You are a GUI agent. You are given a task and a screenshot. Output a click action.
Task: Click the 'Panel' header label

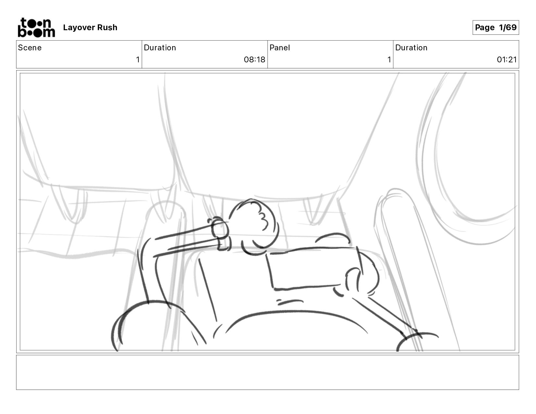(x=280, y=48)
